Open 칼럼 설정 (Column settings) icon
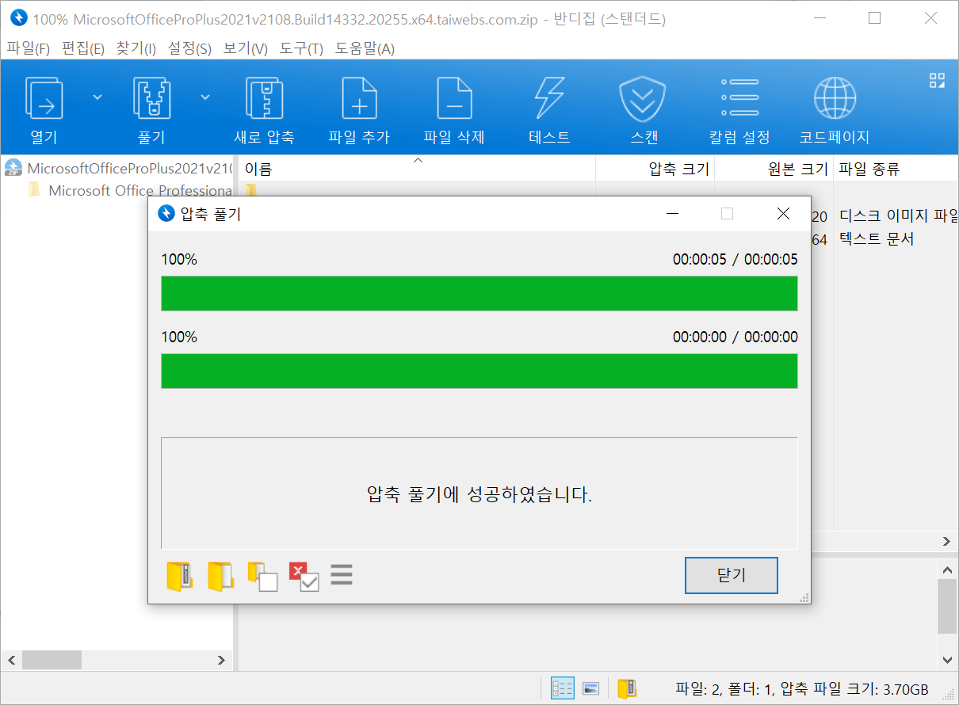Image resolution: width=959 pixels, height=705 pixels. click(x=739, y=97)
